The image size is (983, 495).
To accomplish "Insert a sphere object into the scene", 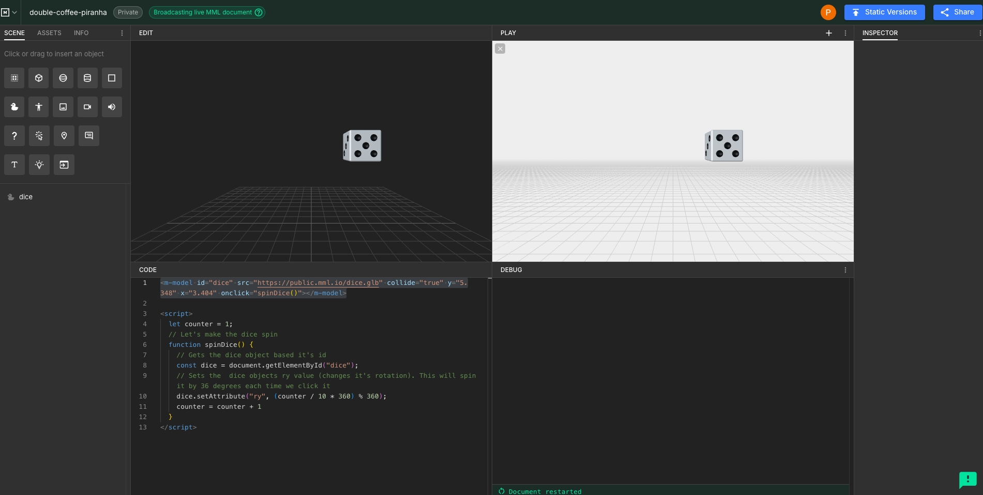I will point(63,78).
